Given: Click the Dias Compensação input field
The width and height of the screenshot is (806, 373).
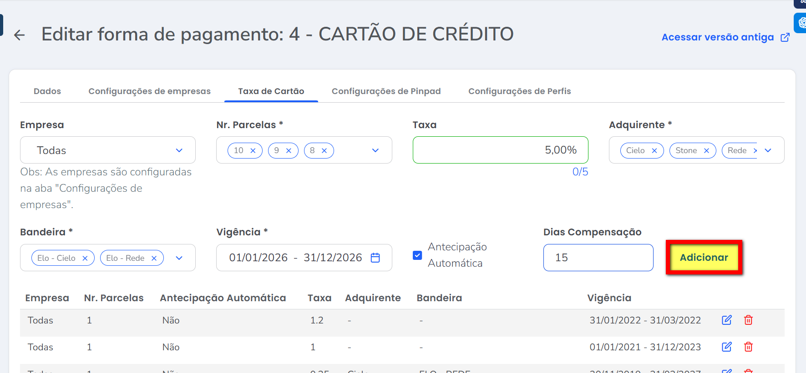Looking at the screenshot, I should tap(598, 258).
